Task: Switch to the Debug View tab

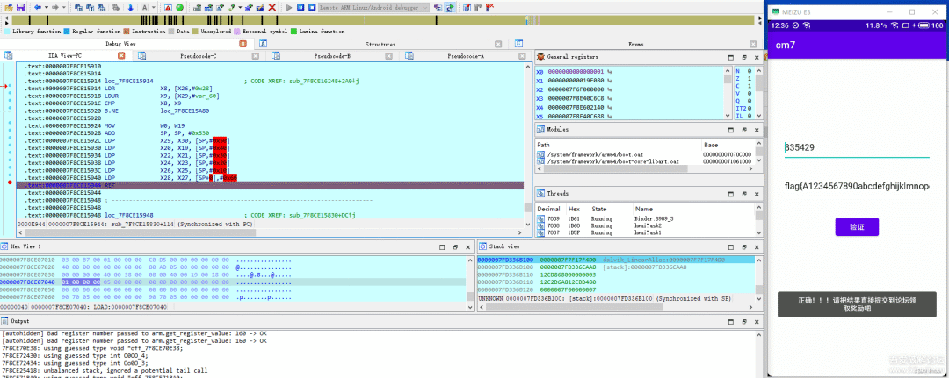Action: click(121, 44)
